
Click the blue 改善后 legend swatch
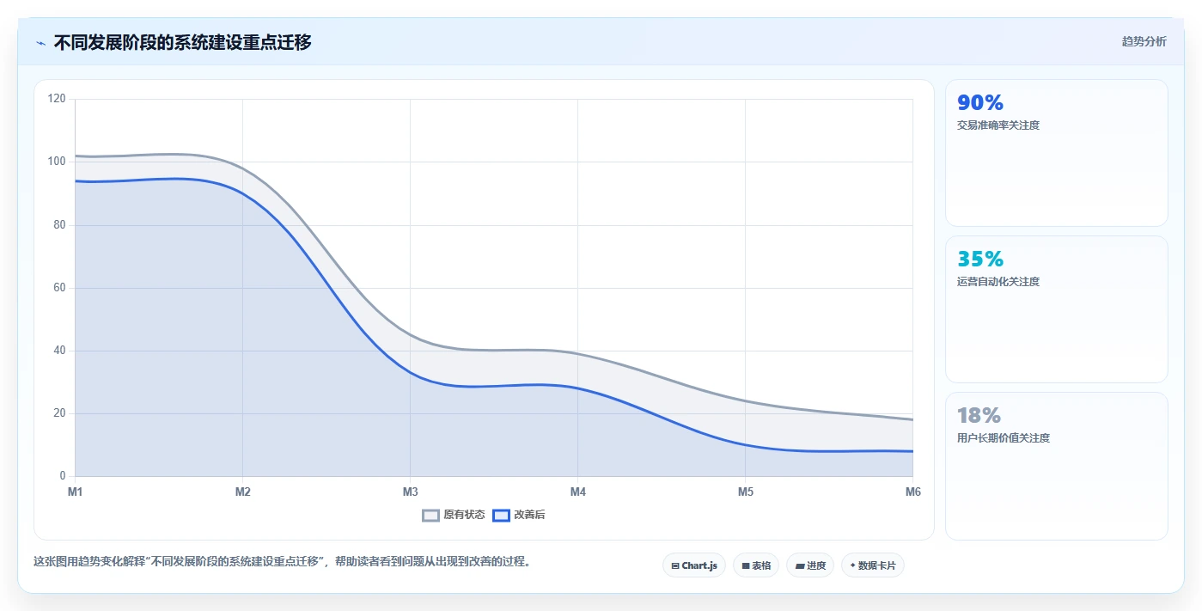pos(502,515)
